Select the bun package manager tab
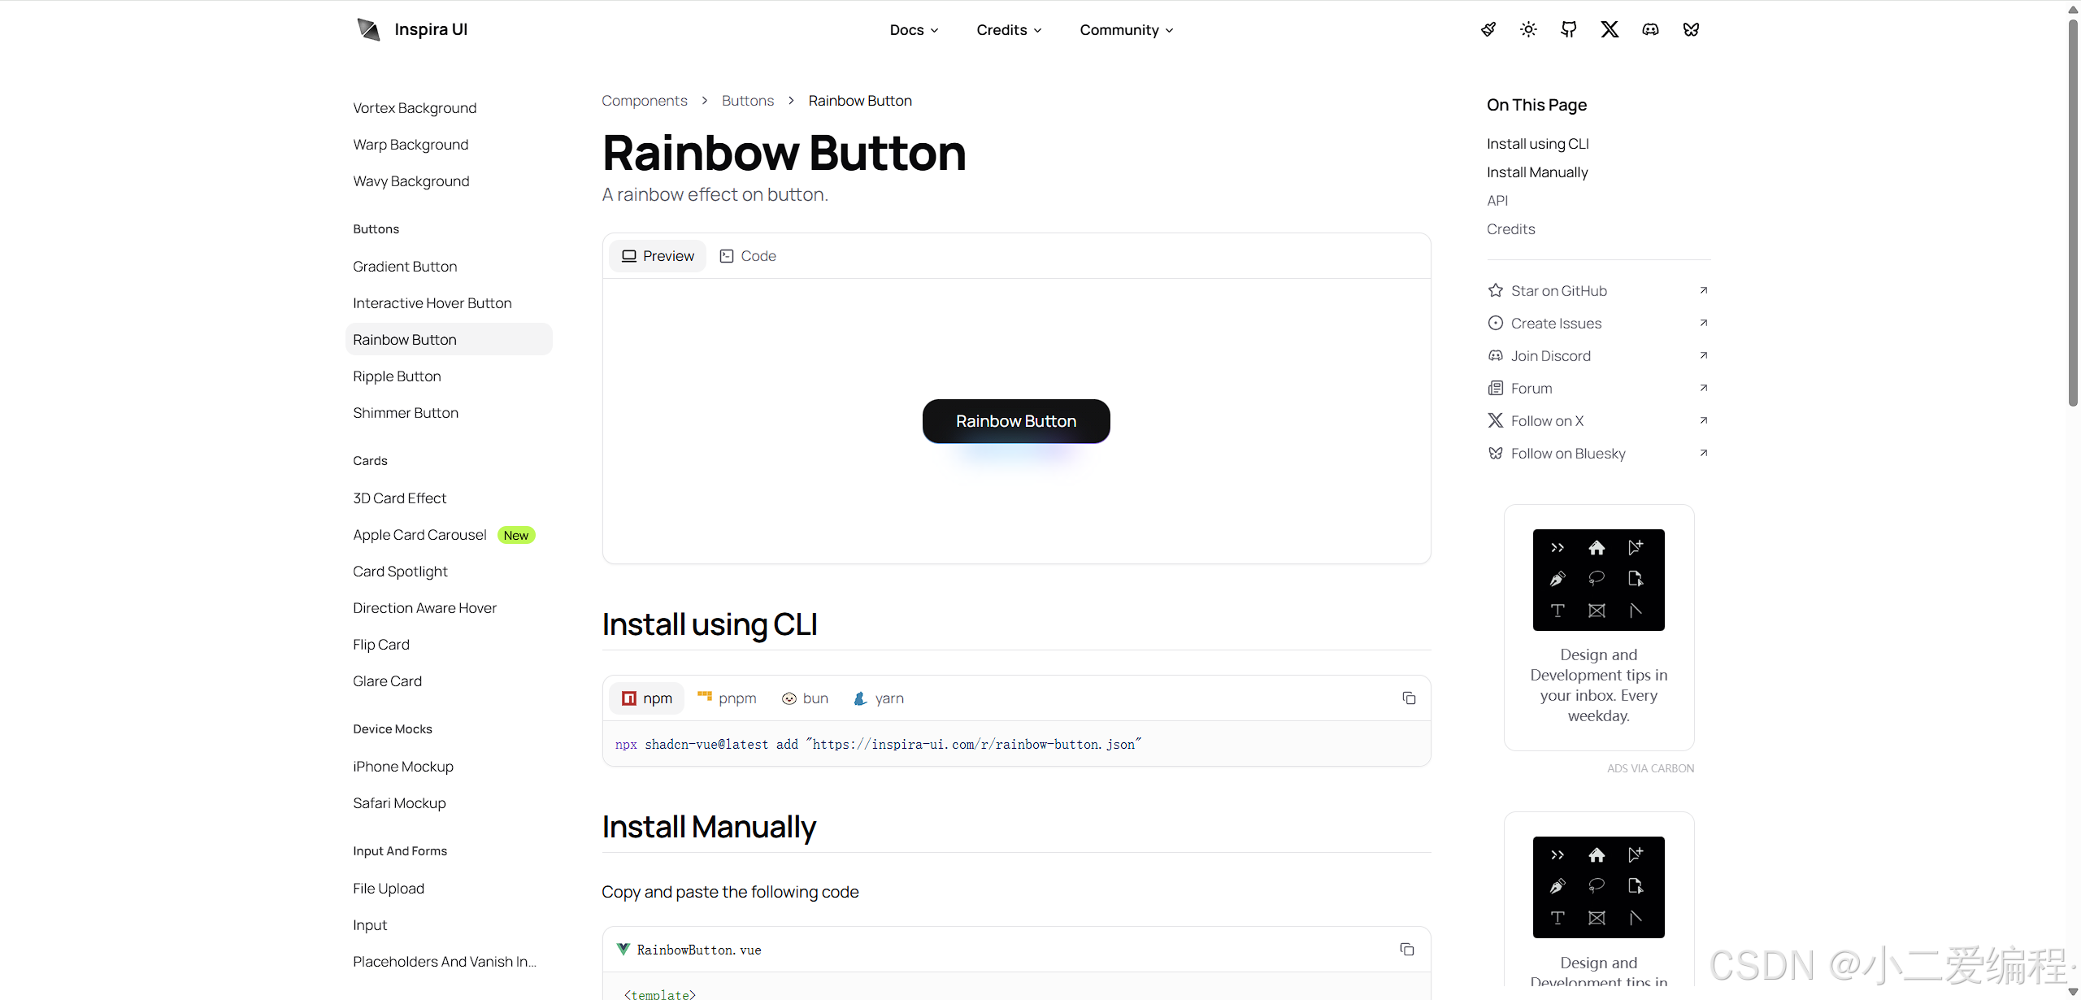Viewport: 2081px width, 1000px height. pos(805,698)
